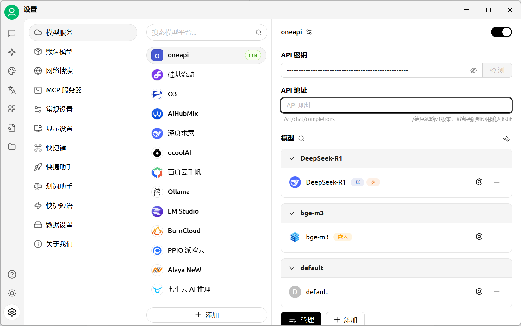Image resolution: width=521 pixels, height=326 pixels.
Task: Remove bge-m3 model with minus button
Action: pos(497,237)
